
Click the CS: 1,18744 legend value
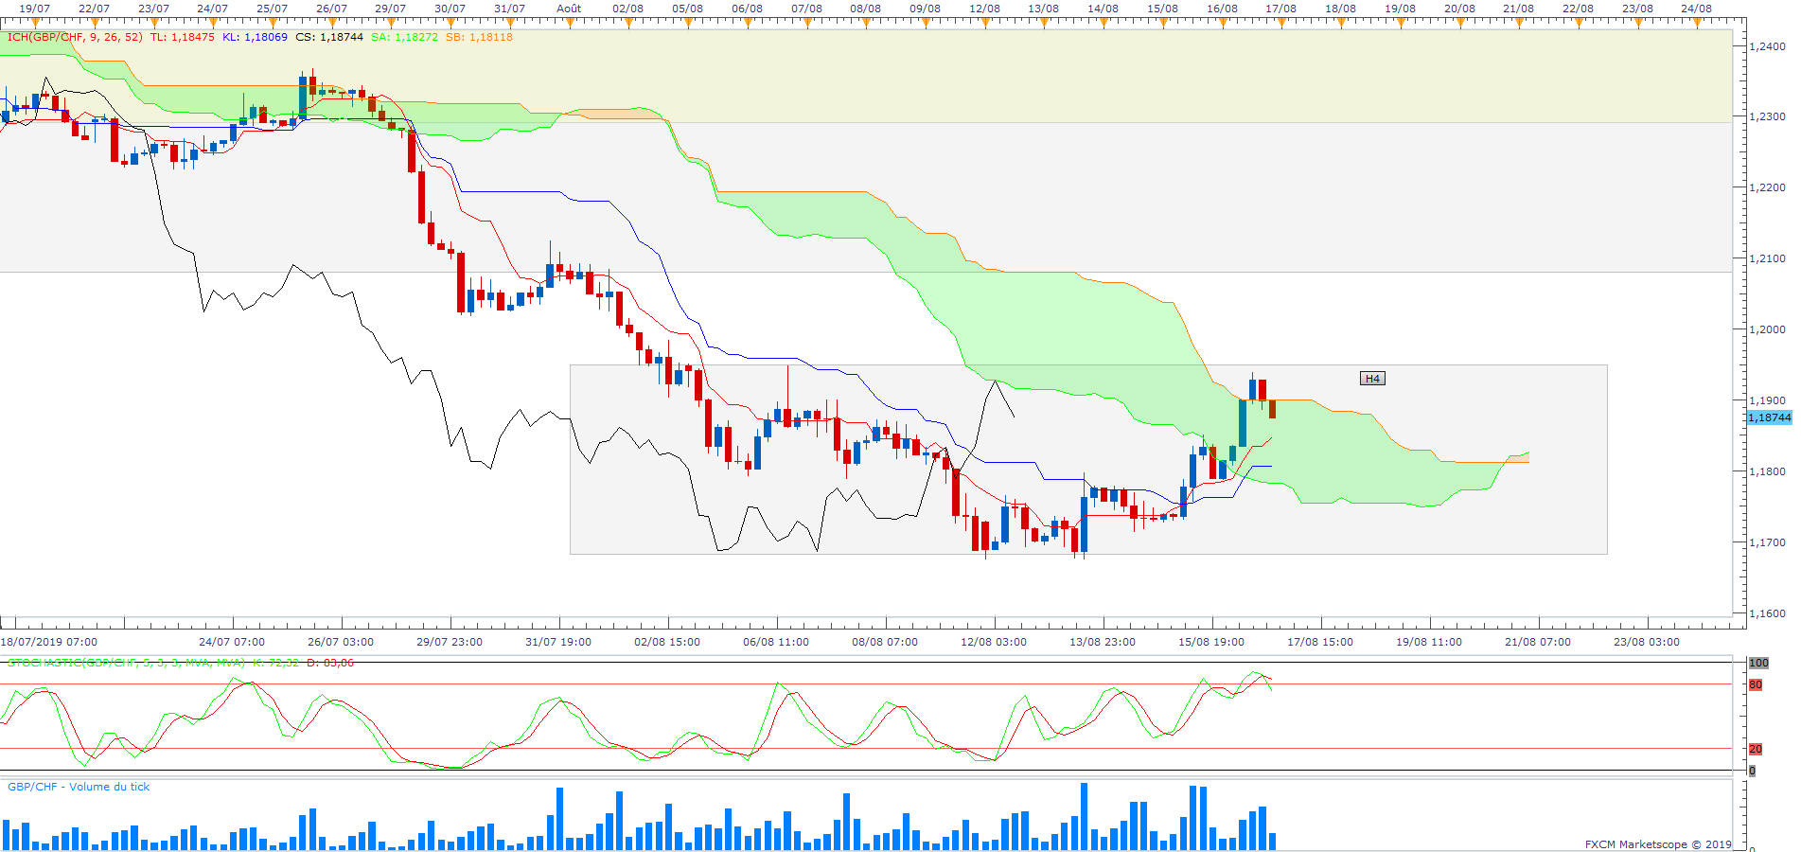pos(329,38)
